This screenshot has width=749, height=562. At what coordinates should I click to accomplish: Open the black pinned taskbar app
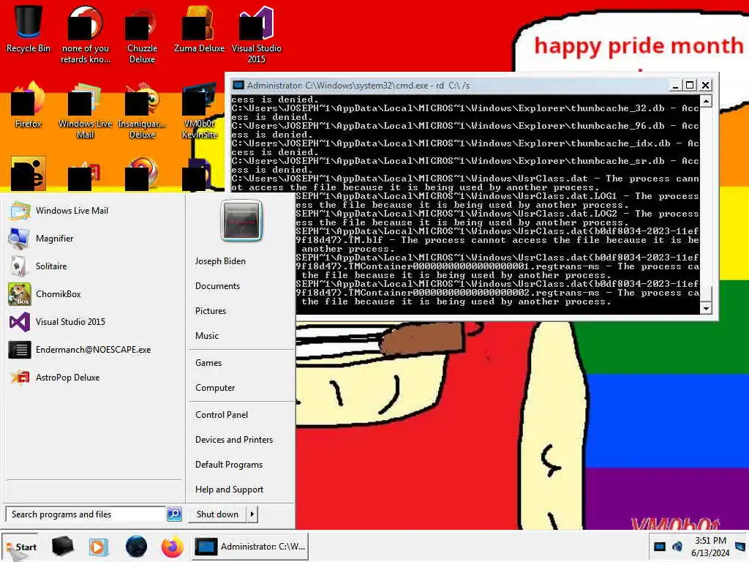(63, 546)
